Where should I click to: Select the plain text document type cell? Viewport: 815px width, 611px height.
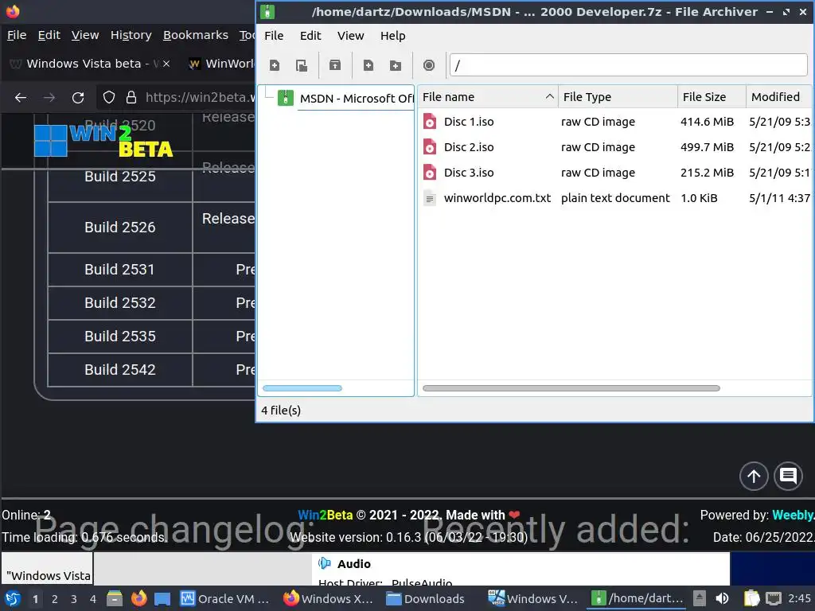point(615,198)
